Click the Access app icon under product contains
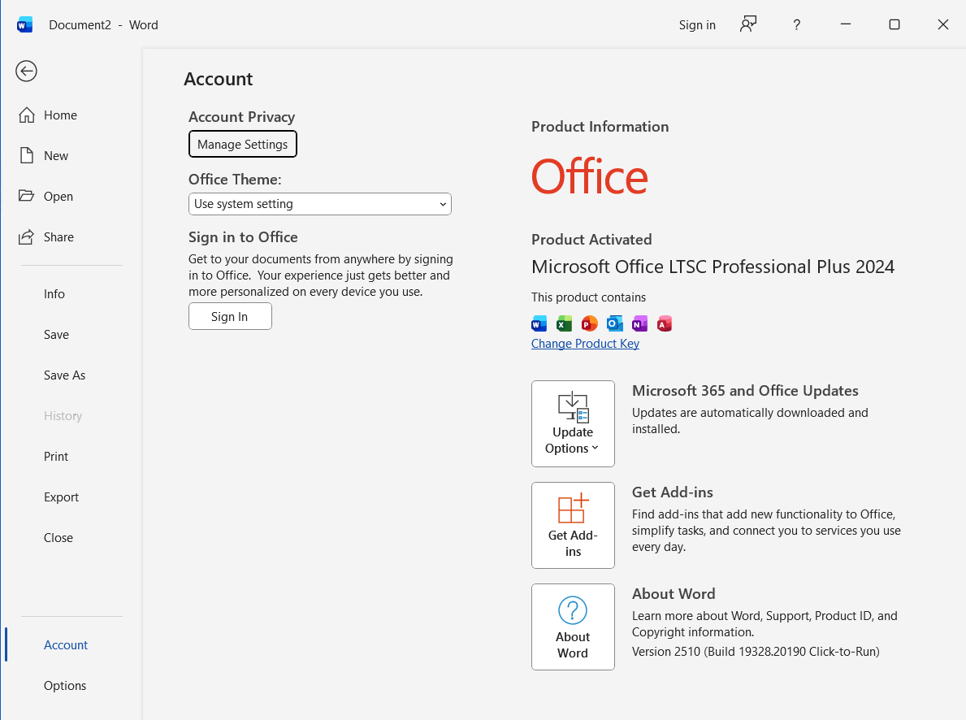 [x=664, y=323]
